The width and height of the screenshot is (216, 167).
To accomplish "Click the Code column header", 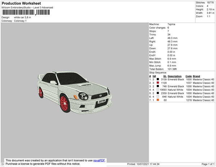I will [x=188, y=76].
